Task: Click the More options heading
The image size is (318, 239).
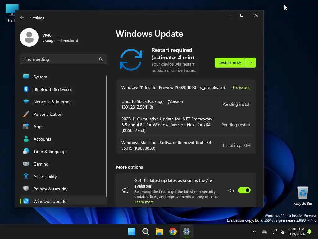Action: tap(129, 167)
